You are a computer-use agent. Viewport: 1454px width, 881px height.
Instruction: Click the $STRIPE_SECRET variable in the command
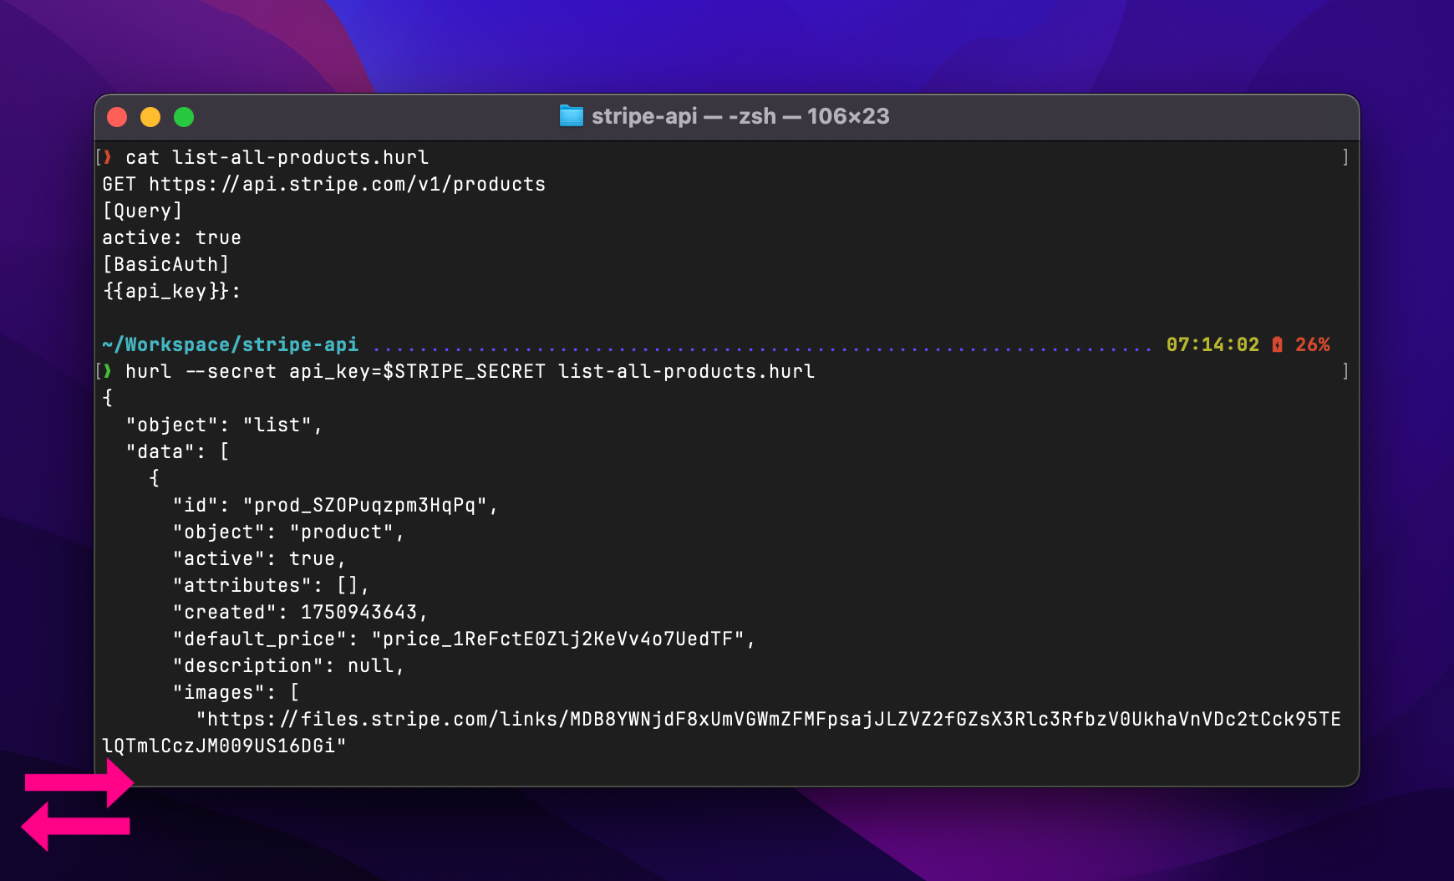[x=464, y=371]
